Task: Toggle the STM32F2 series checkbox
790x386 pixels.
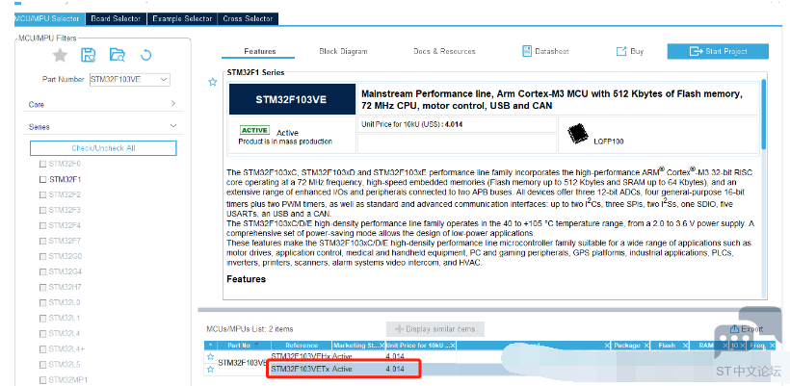Action: [42, 194]
